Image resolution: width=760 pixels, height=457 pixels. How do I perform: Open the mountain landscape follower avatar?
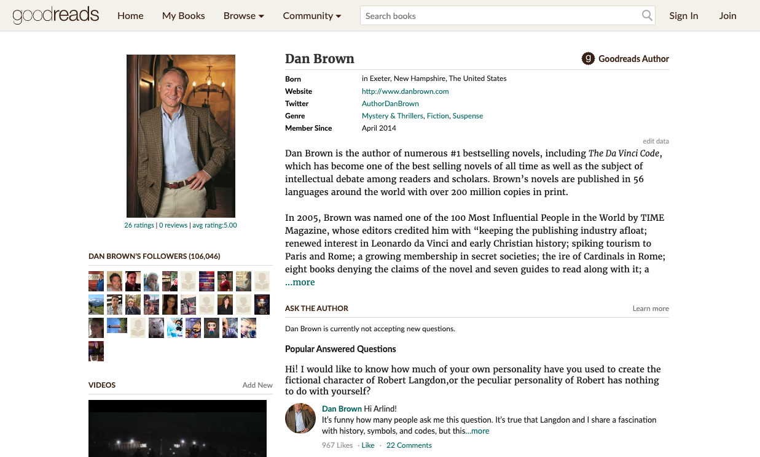click(96, 304)
